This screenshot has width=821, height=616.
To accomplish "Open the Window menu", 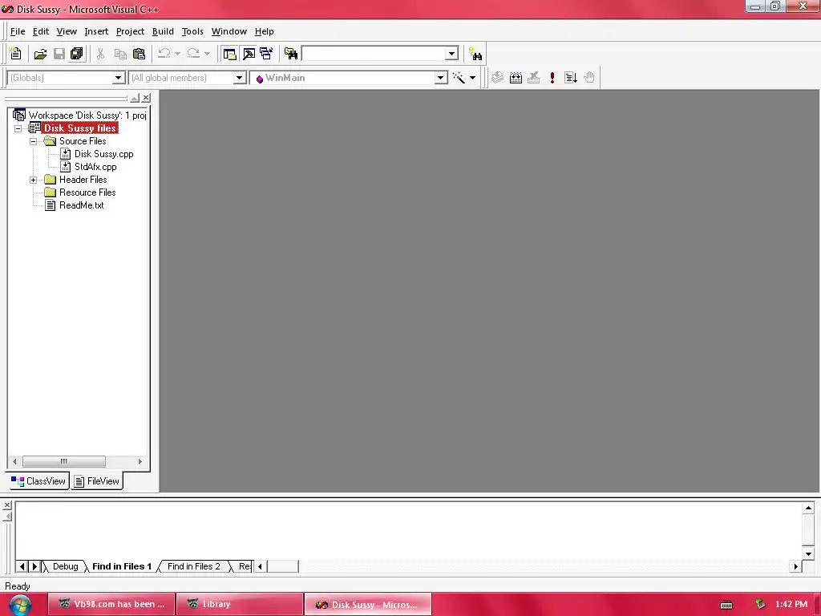I will coord(229,31).
